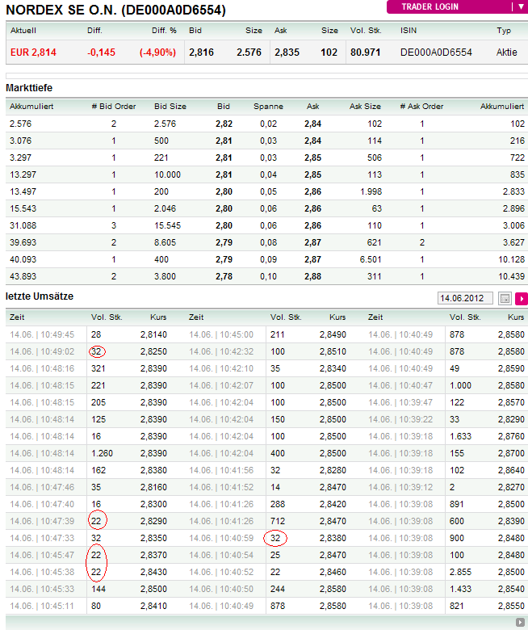Click the bid price 2,78
The height and width of the screenshot is (630, 528).
click(x=224, y=276)
